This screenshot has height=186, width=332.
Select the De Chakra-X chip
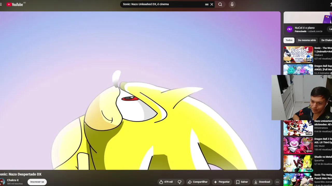coord(326,40)
